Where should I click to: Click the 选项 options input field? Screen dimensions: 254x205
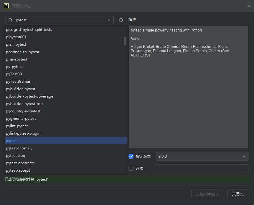202,169
